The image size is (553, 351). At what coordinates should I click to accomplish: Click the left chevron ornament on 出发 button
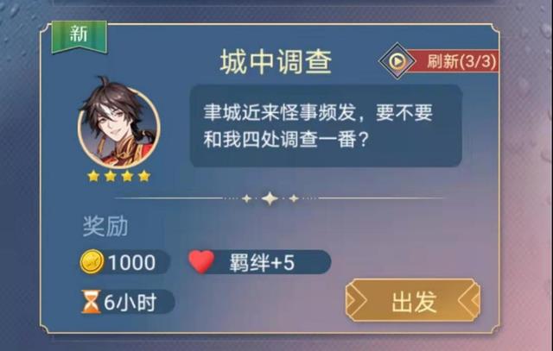(357, 301)
